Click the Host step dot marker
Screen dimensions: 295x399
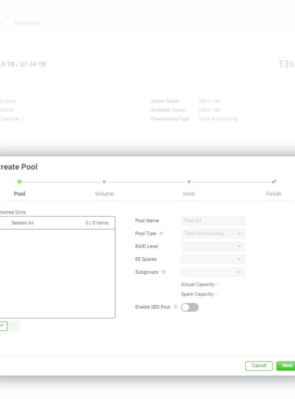189,182
